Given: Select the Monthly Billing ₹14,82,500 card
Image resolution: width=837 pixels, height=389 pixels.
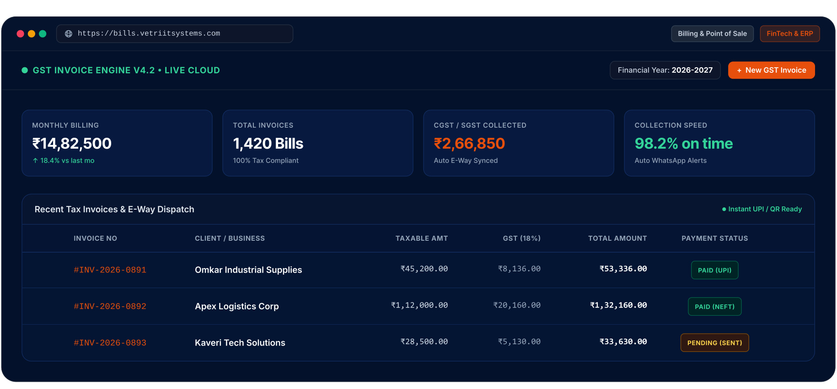Looking at the screenshot, I should (x=117, y=143).
